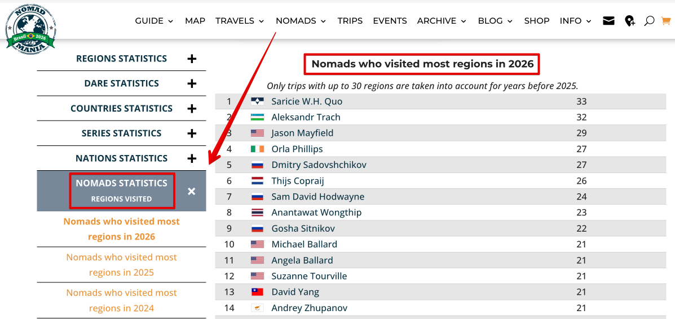This screenshot has height=319, width=675.
Task: Click the flag beside Thijs Copraij
Action: click(257, 181)
